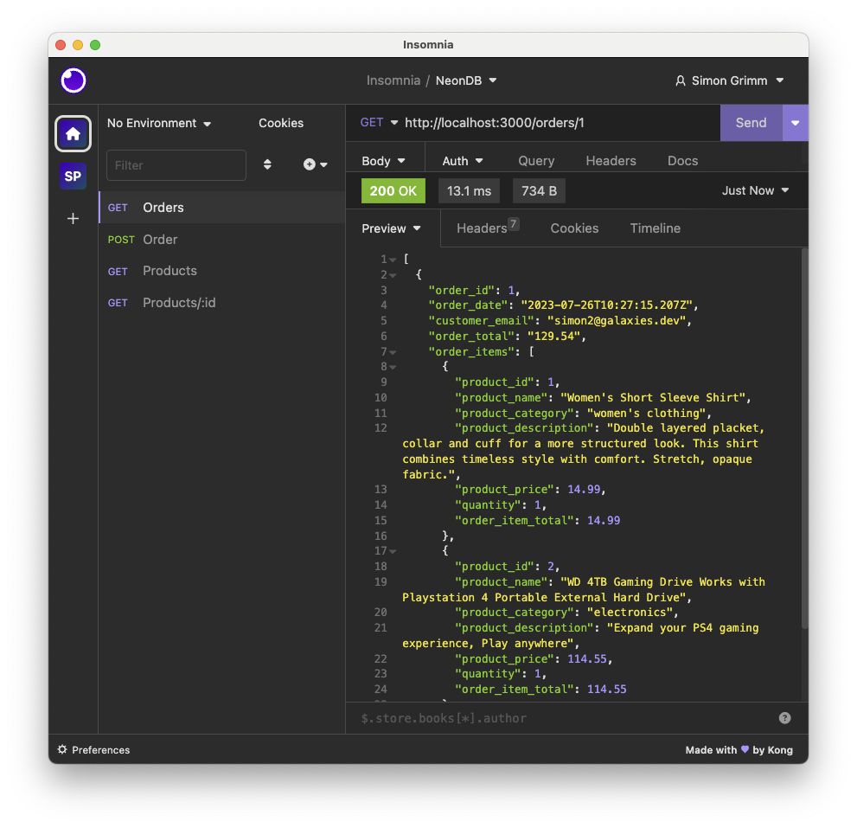This screenshot has height=828, width=857.
Task: Select the GET Orders request
Action: (x=222, y=208)
